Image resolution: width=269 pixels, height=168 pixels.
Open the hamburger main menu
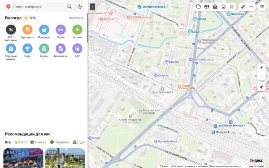coord(262,7)
